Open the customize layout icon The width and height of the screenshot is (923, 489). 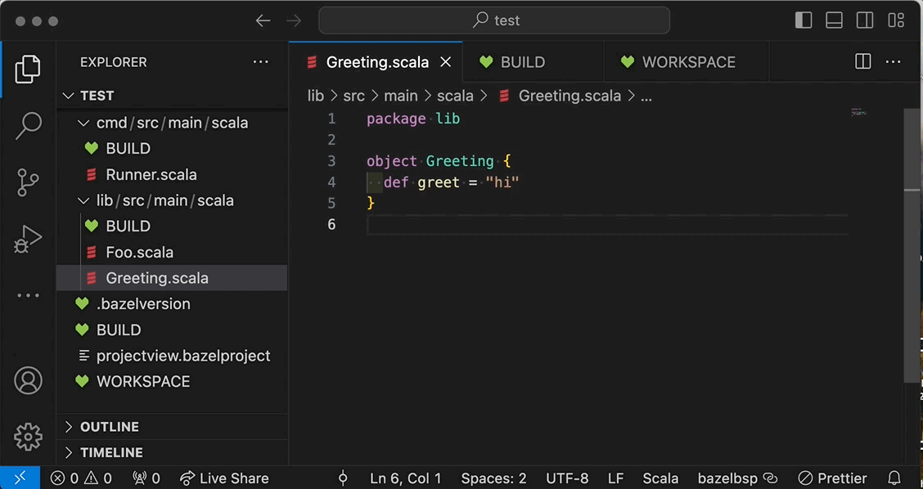click(896, 20)
